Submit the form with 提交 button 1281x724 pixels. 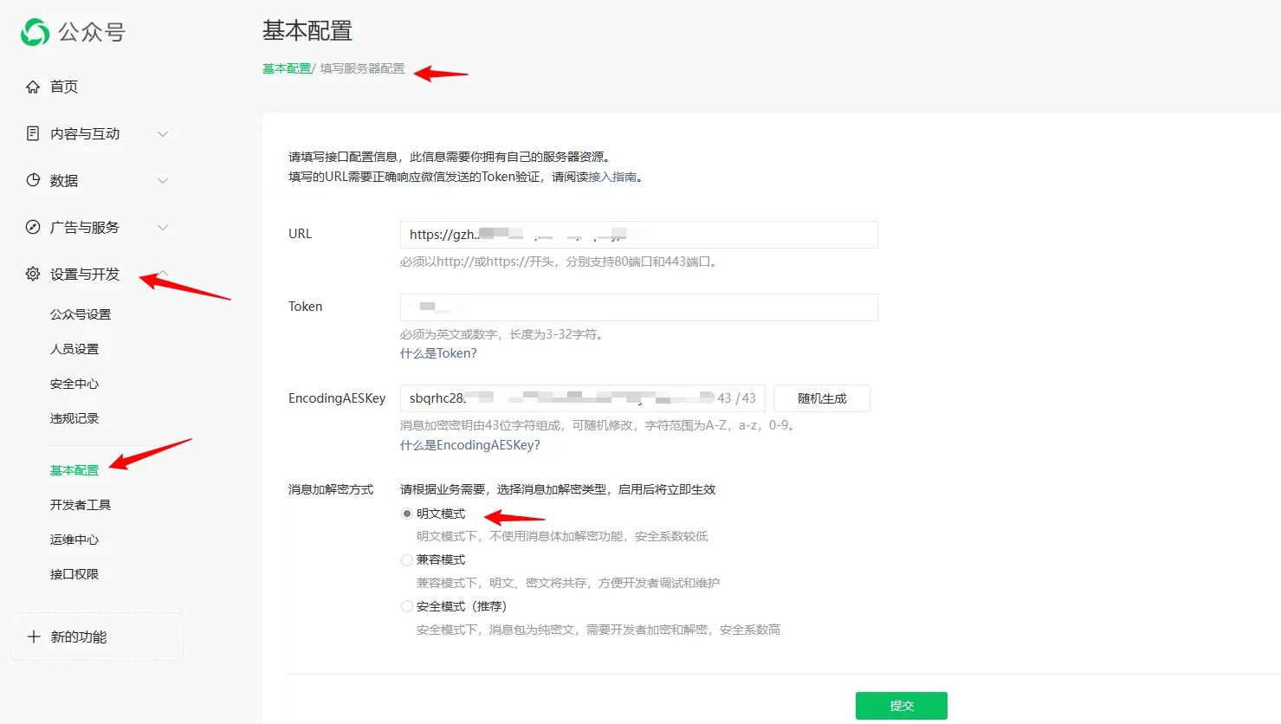pyautogui.click(x=901, y=705)
